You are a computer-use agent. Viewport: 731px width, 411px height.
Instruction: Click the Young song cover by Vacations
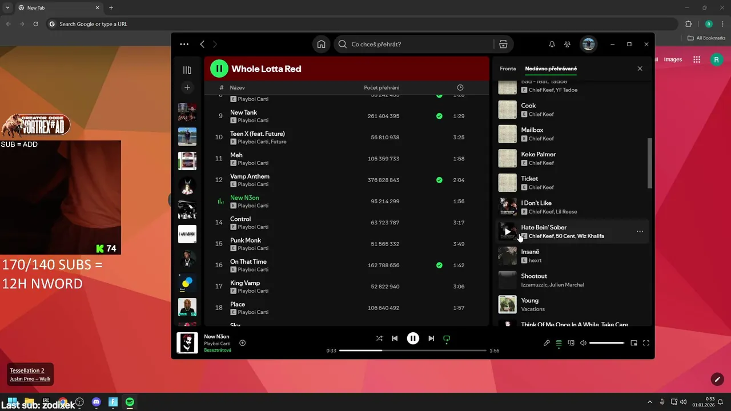click(508, 304)
